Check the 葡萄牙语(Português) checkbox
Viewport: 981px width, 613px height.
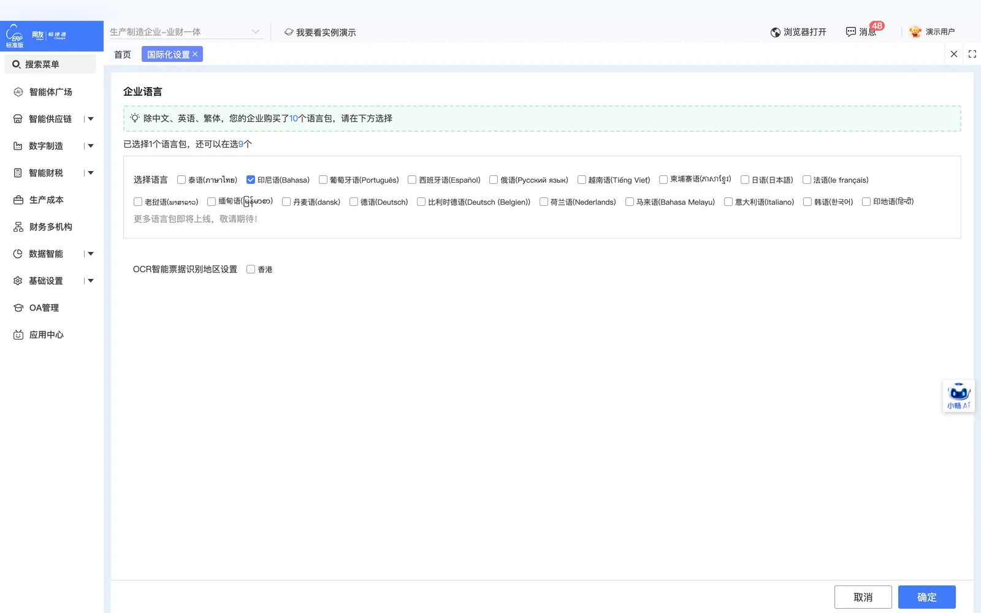[x=323, y=180]
